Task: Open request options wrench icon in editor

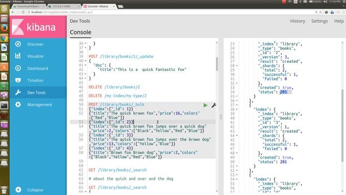Action: tap(214, 105)
